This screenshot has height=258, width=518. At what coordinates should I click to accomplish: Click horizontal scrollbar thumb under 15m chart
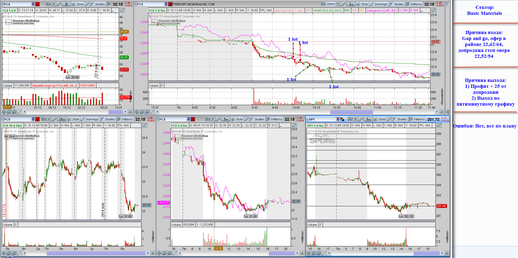(x=96, y=253)
